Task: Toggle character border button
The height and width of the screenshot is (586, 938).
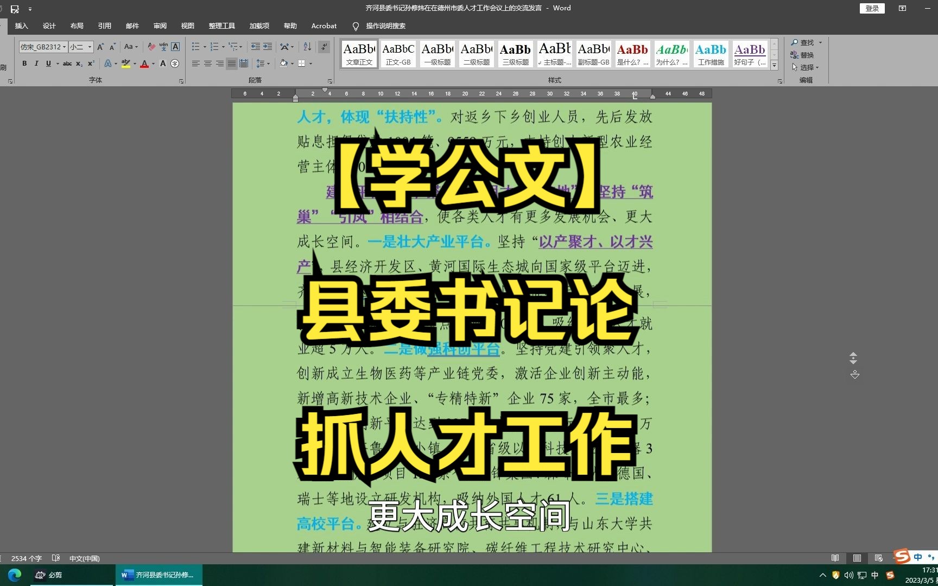Action: 175,47
